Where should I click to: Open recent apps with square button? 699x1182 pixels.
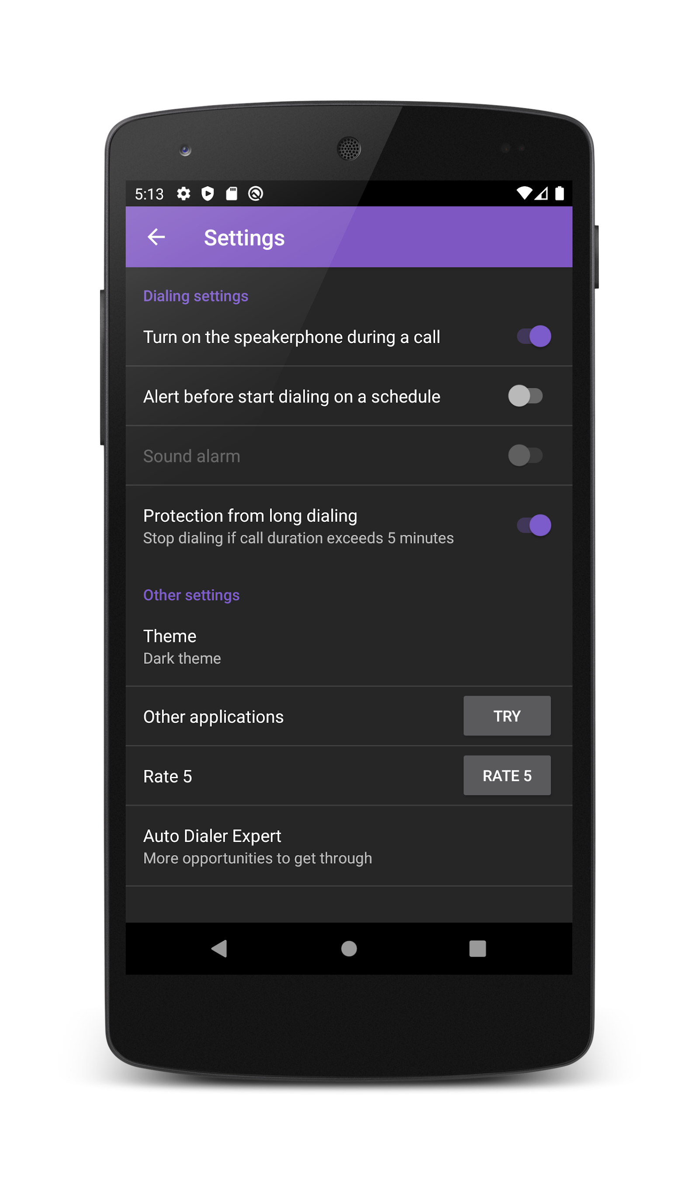pyautogui.click(x=478, y=949)
